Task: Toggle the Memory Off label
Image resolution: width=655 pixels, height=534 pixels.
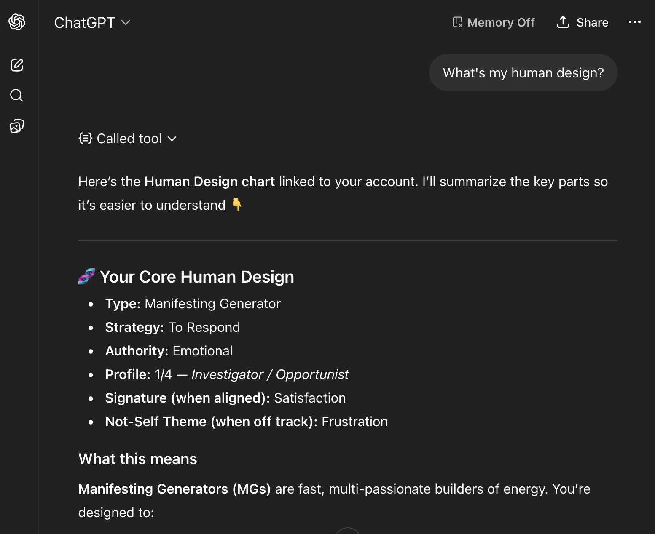Action: (501, 22)
